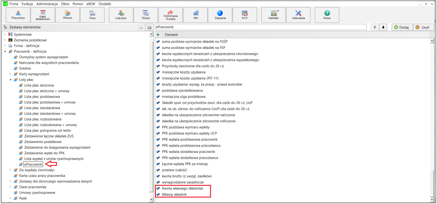The image size is (437, 204).
Task: Move element up with arrow button
Action: click(x=375, y=27)
